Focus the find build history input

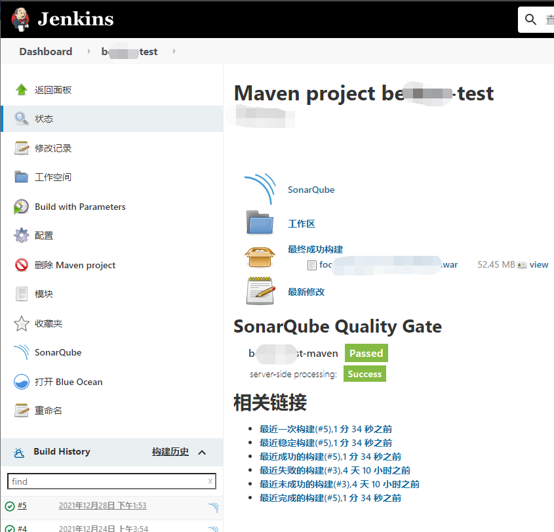point(111,481)
